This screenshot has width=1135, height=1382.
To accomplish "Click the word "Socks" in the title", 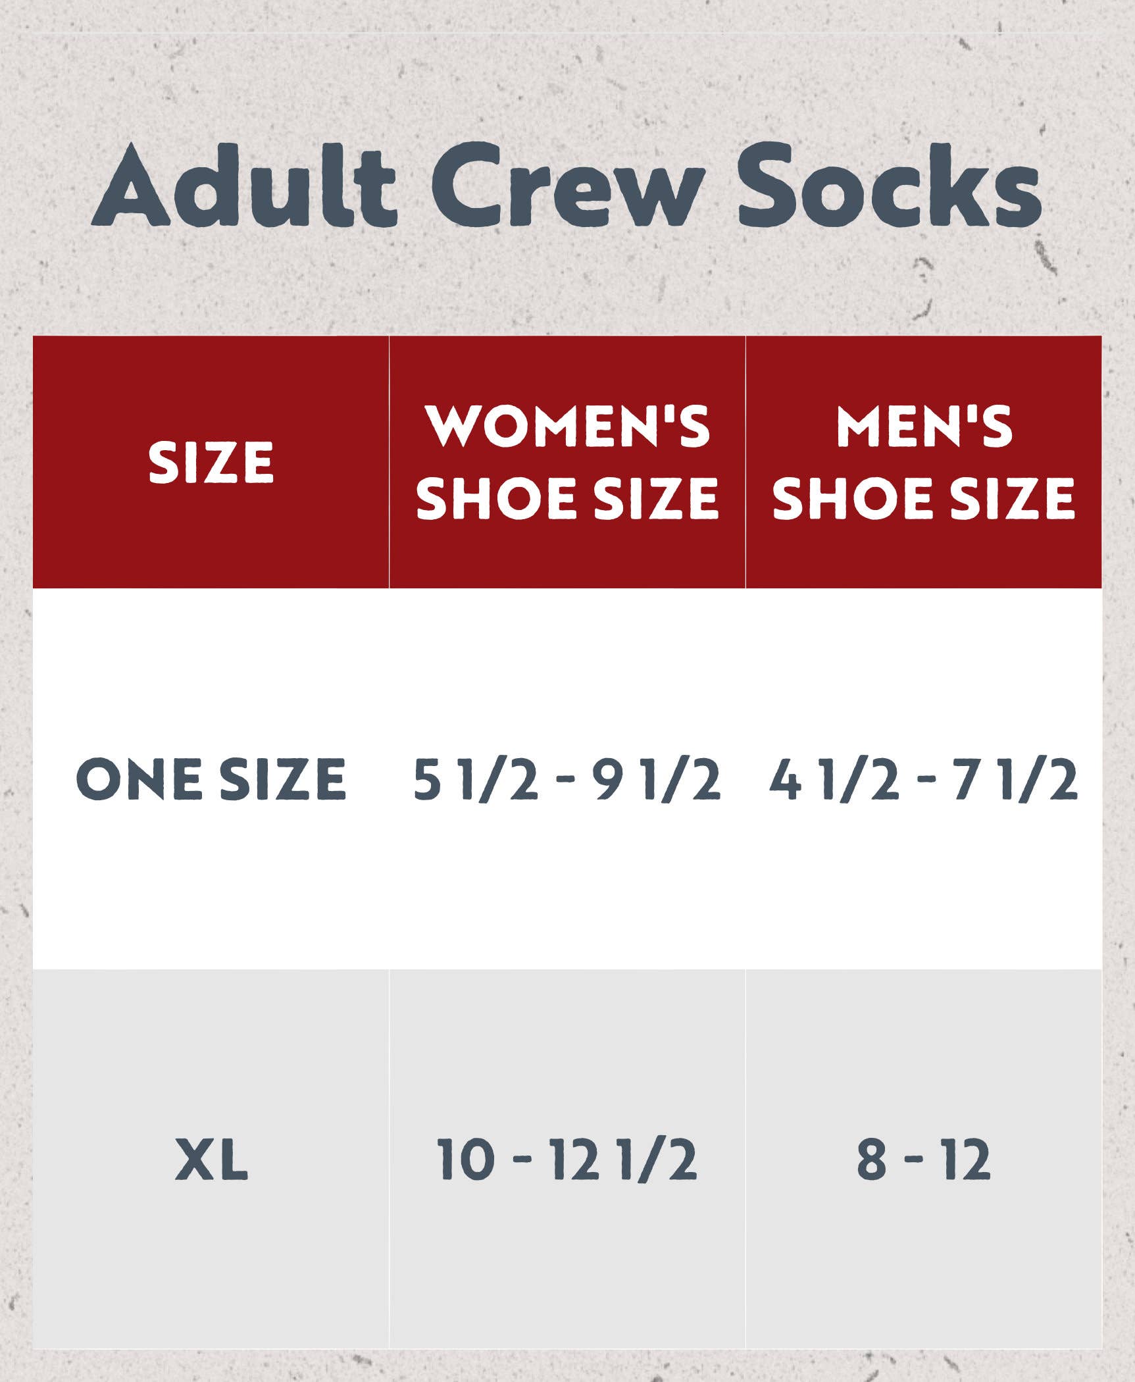I will point(888,186).
